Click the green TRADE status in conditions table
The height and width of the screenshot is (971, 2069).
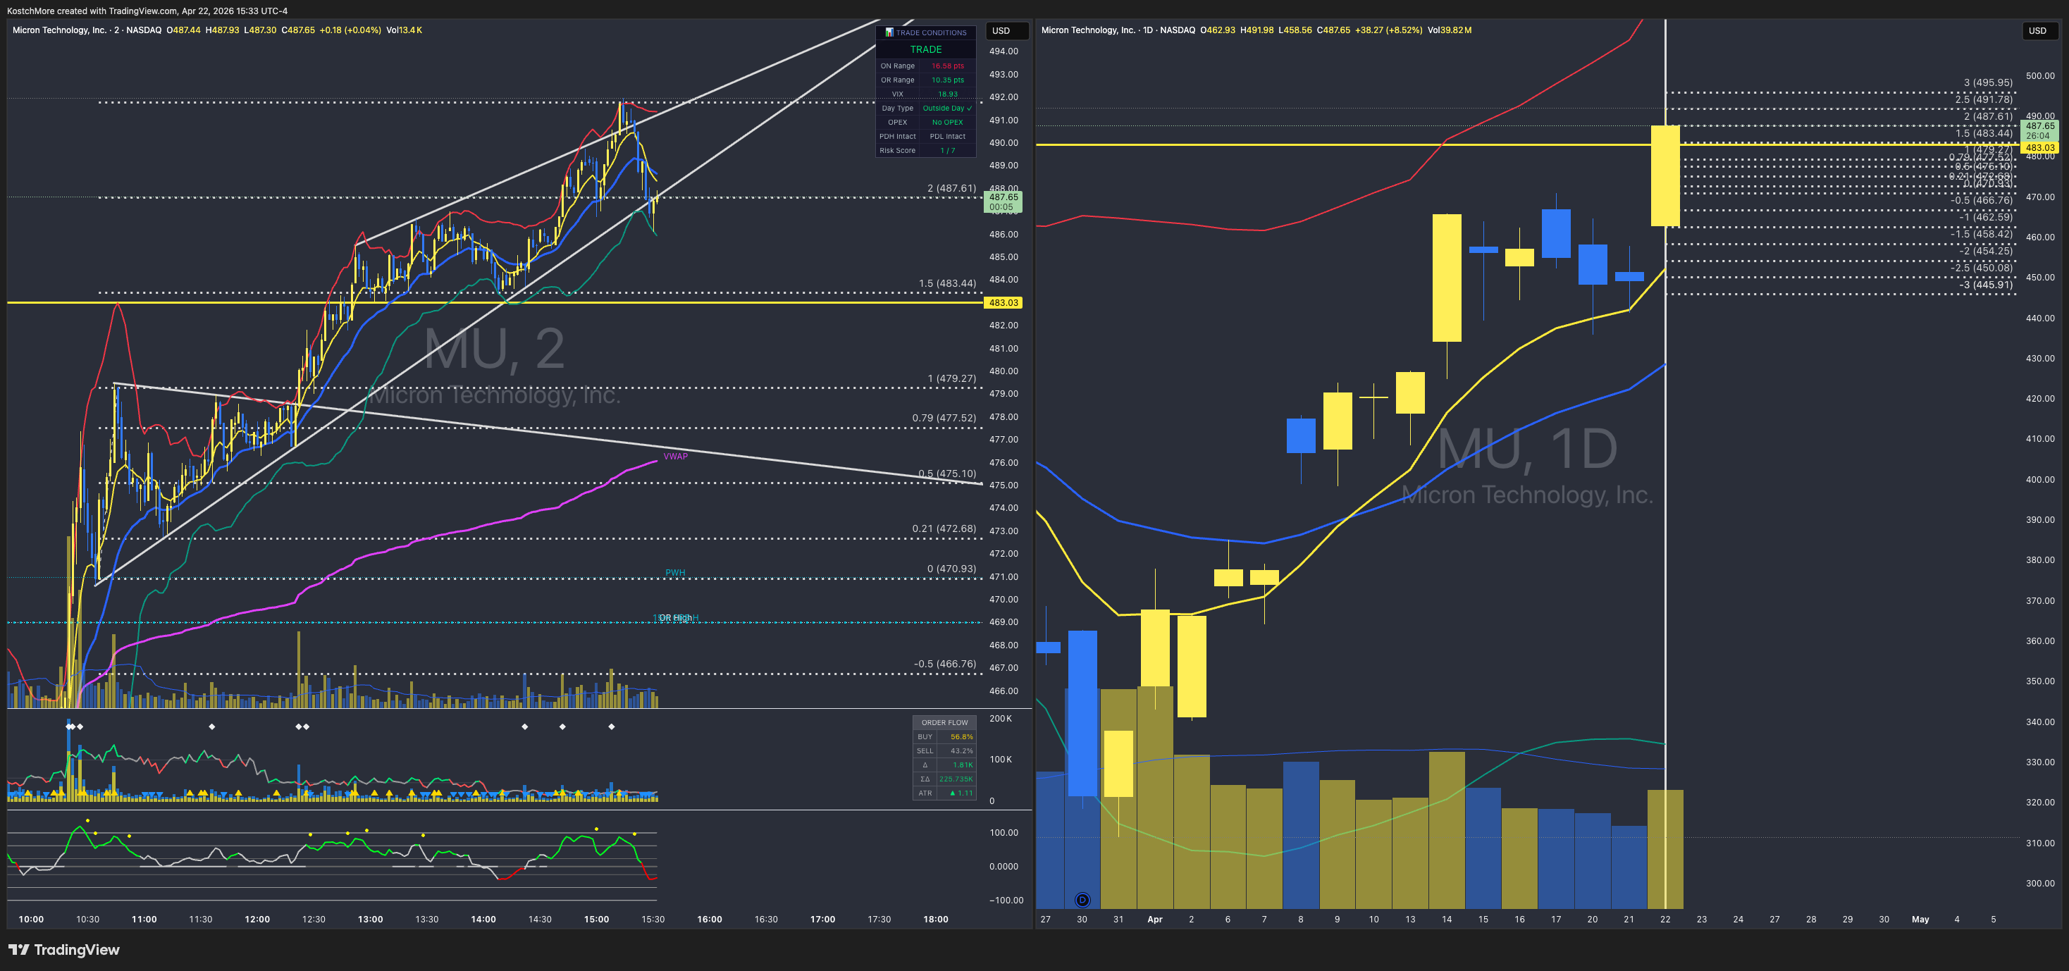[x=926, y=49]
